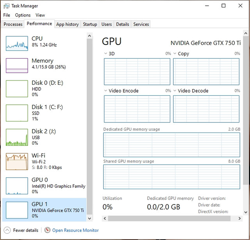The width and height of the screenshot is (250, 240).
Task: Click the Disk 1 (C: F:) label
Action: point(47,107)
